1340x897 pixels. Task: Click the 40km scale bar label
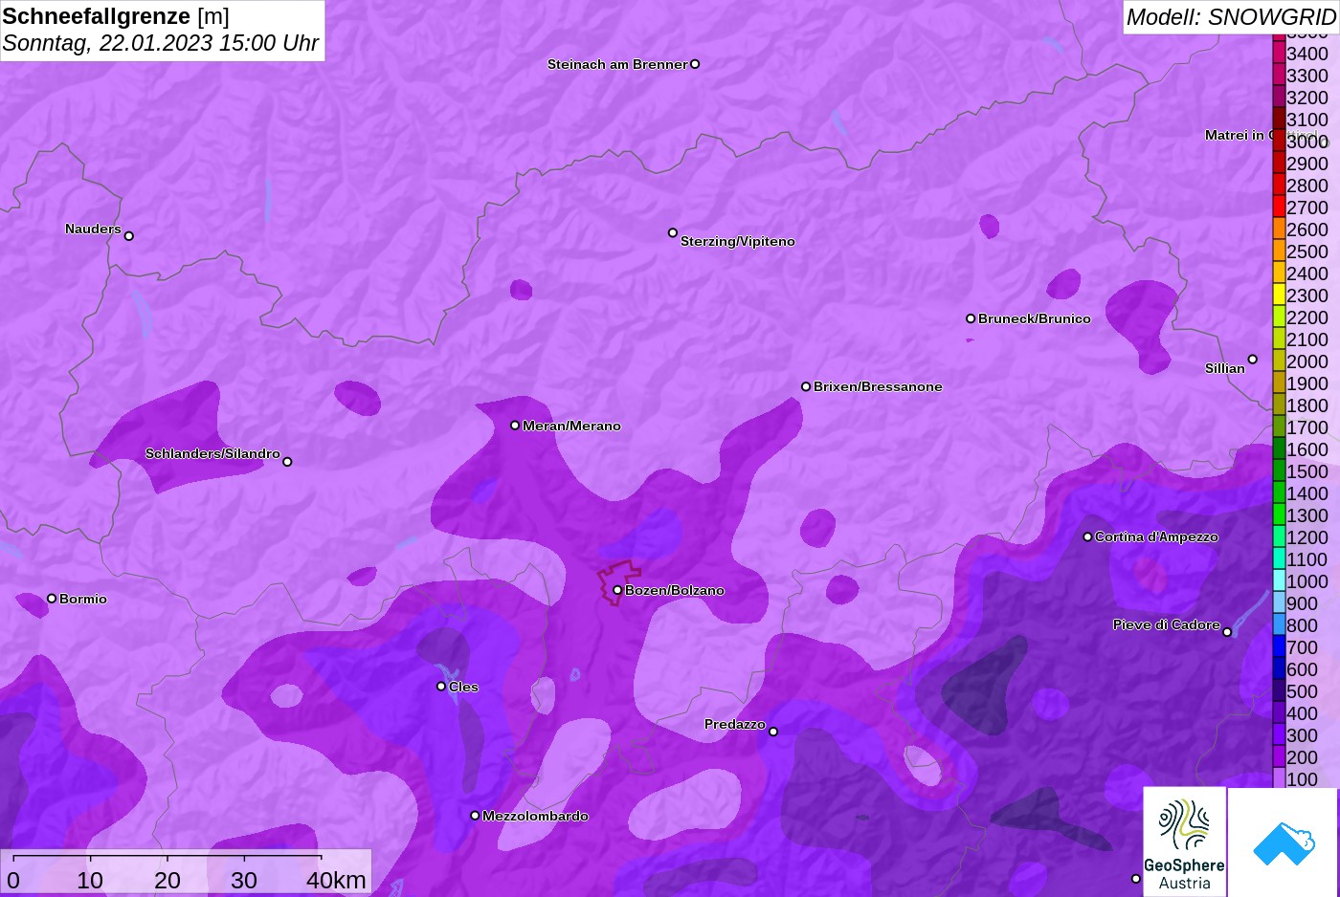[336, 881]
